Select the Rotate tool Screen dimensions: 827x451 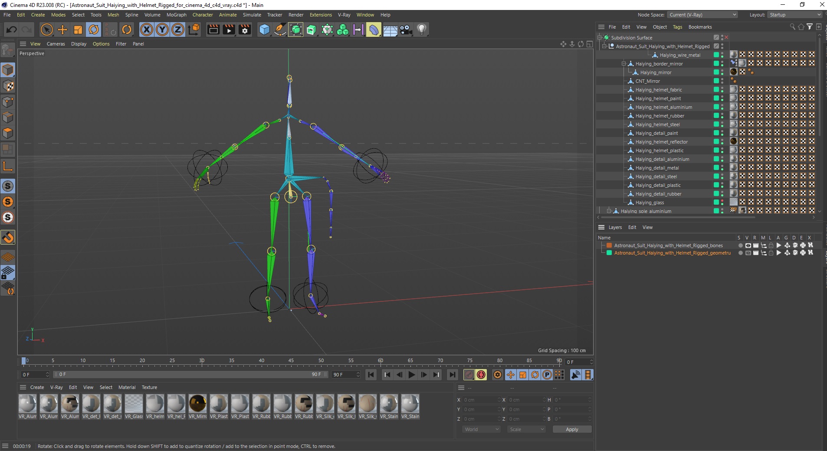pyautogui.click(x=94, y=29)
